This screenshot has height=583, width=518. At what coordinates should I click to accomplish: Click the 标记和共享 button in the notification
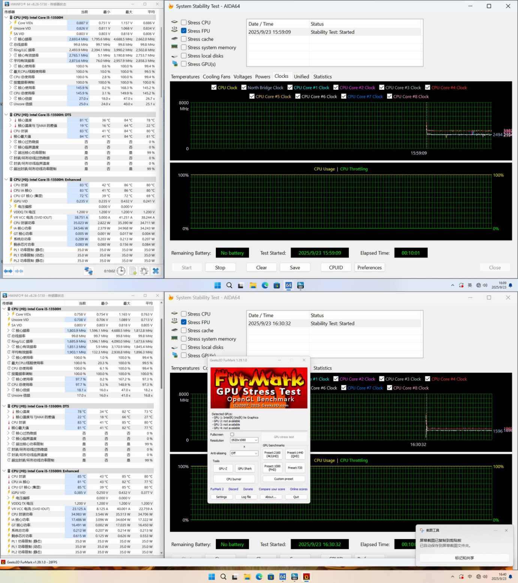[464, 558]
